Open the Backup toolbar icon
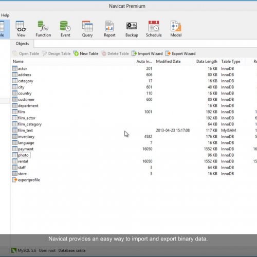Viewport: 257px width, 257px height. pos(132,29)
